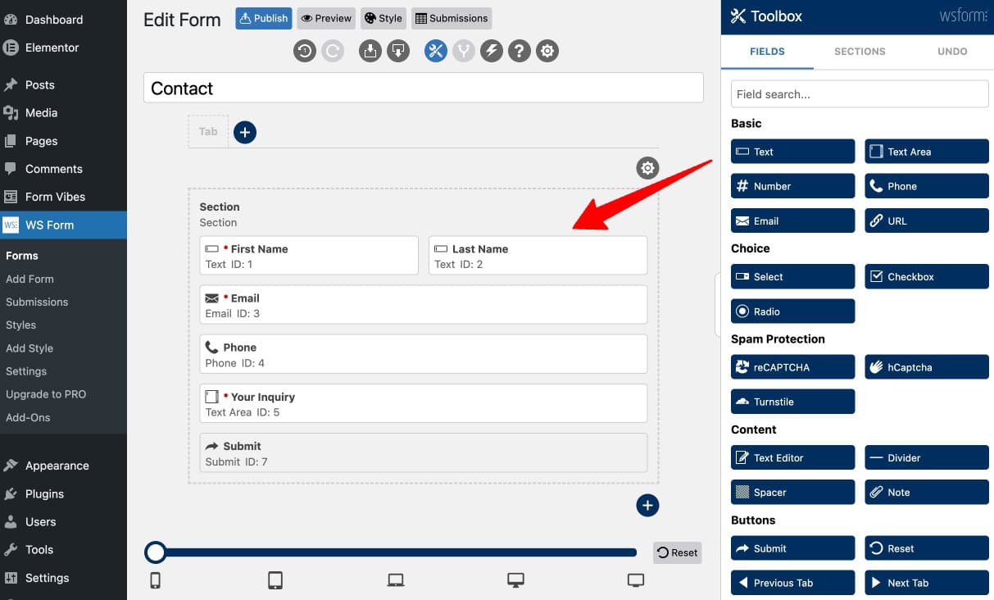Viewport: 994px width, 600px height.
Task: Click the Contact form name field
Action: pos(424,88)
